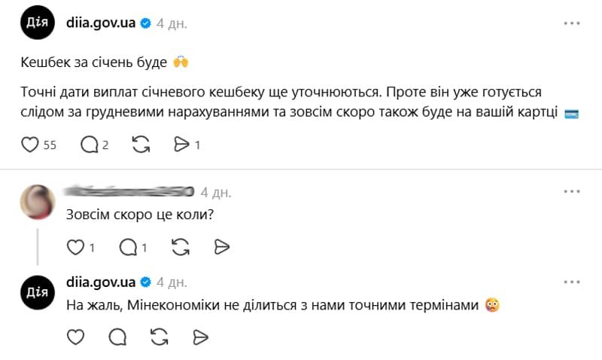The image size is (602, 360).
Task: Share the main cashback post
Action: pyautogui.click(x=181, y=145)
